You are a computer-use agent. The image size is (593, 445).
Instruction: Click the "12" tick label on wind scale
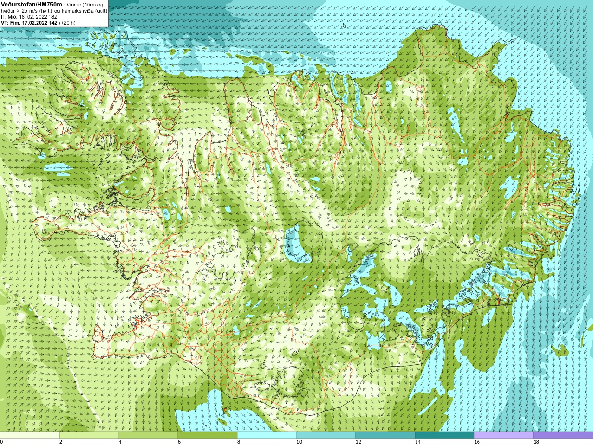click(x=359, y=442)
